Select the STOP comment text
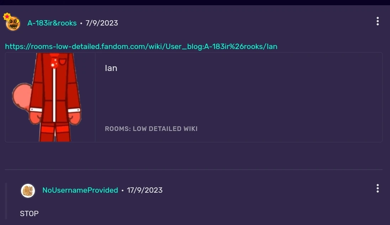Image resolution: width=390 pixels, height=225 pixels. click(x=29, y=213)
